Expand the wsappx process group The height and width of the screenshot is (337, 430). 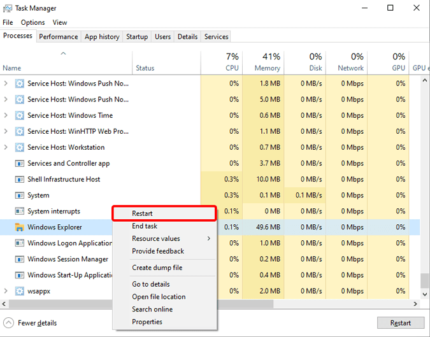click(6, 291)
